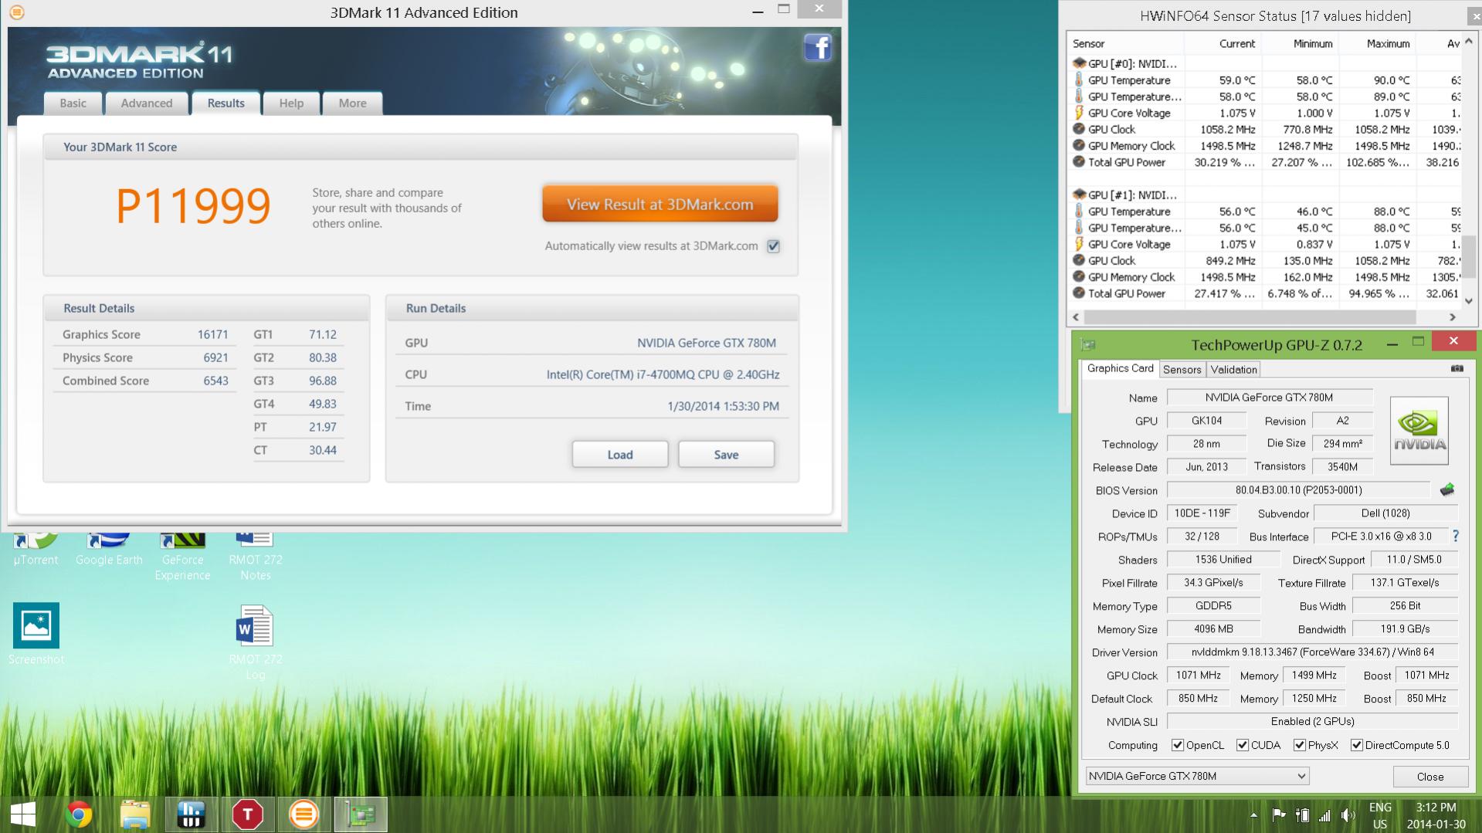Click the P11999 score text
This screenshot has height=833, width=1482.
193,206
